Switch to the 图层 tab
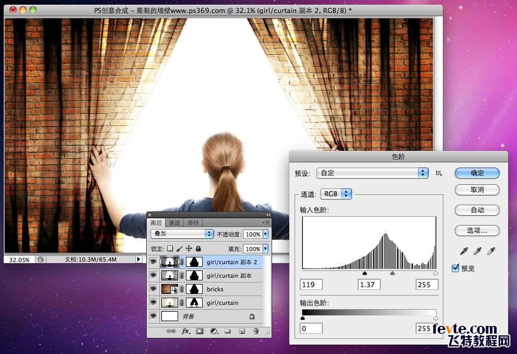 (x=156, y=223)
